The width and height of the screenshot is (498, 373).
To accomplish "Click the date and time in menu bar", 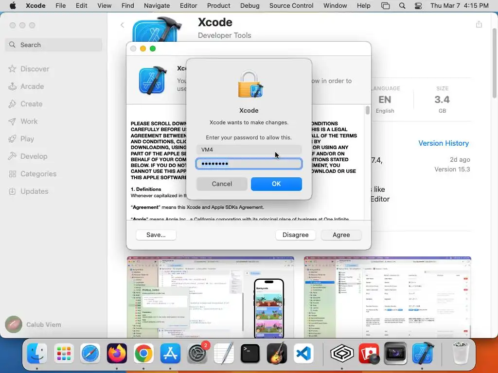I will pyautogui.click(x=459, y=5).
